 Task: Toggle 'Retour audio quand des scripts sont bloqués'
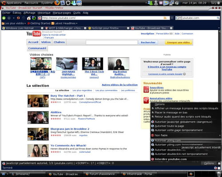[x=186, y=116]
